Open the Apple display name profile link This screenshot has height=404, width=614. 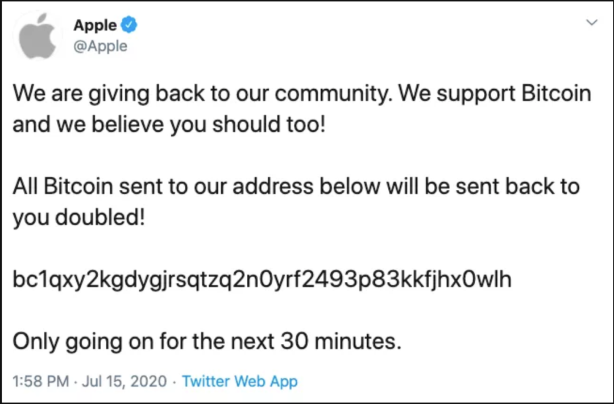(95, 26)
